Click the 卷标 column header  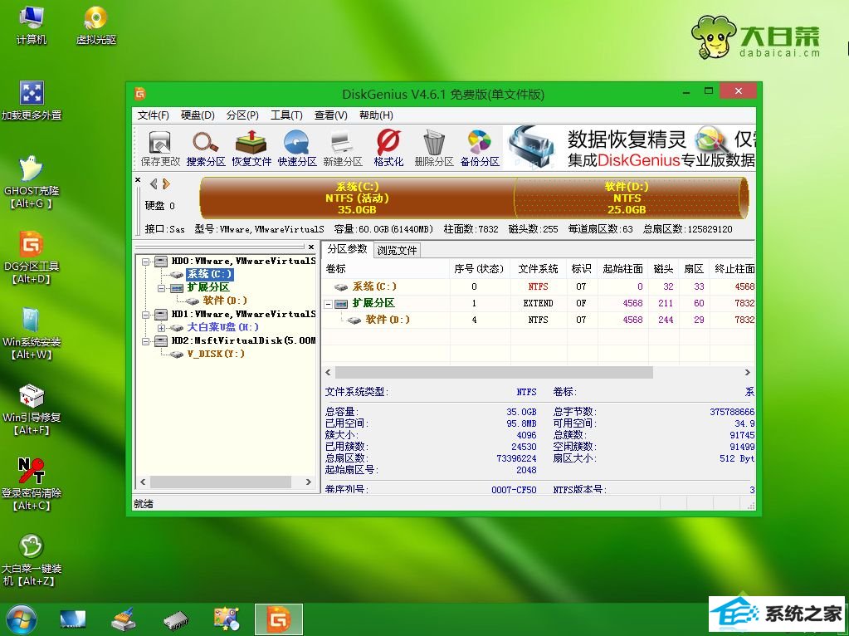point(387,269)
